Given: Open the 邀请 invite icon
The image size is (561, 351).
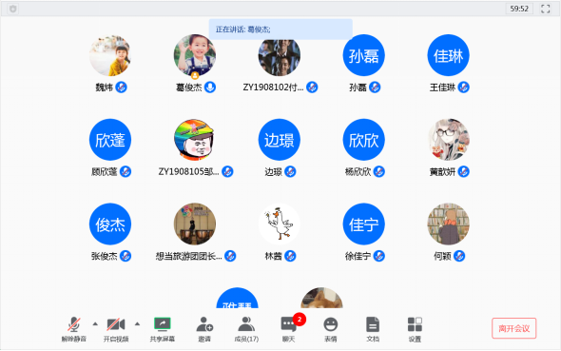Looking at the screenshot, I should (x=204, y=329).
